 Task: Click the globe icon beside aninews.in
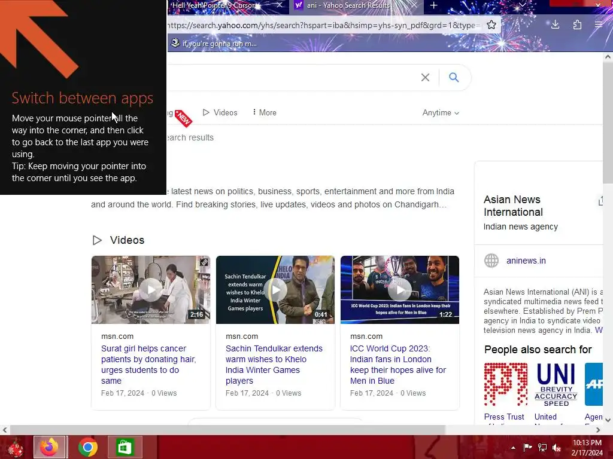coord(491,261)
